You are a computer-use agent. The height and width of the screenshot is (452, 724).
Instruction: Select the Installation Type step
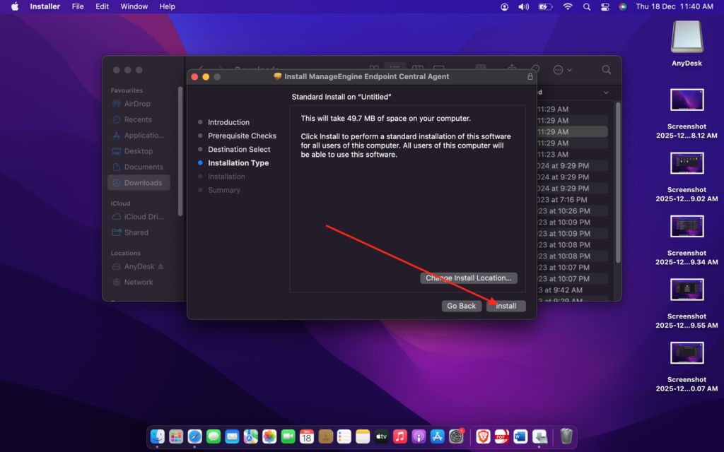tap(238, 163)
